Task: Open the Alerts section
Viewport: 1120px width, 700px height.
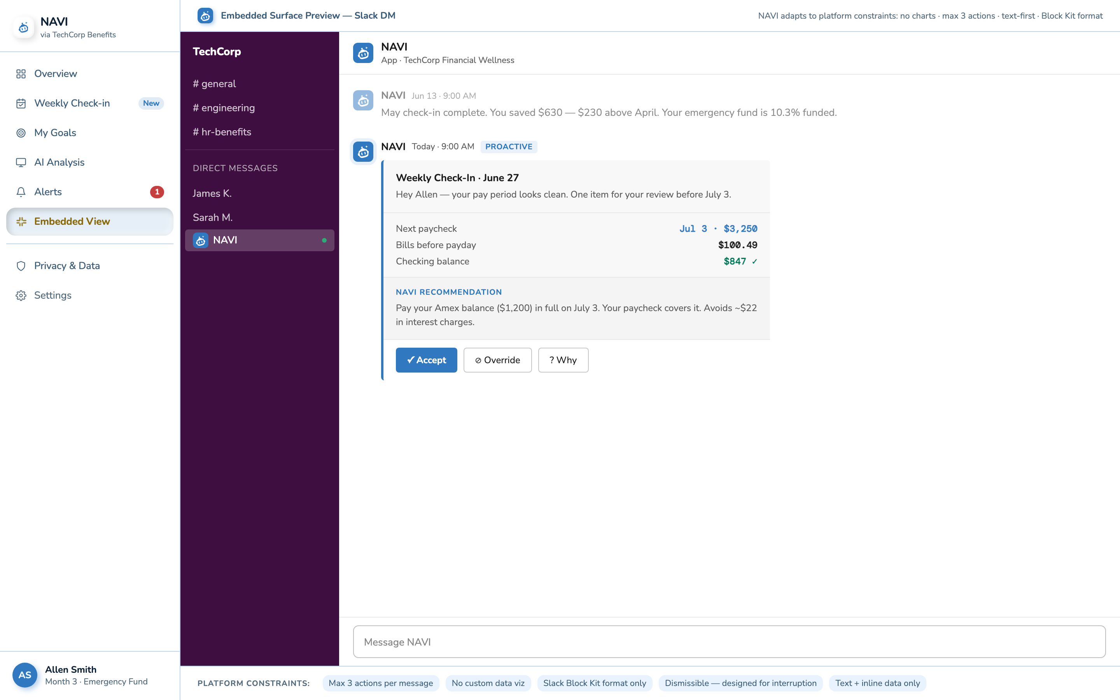Action: pyautogui.click(x=90, y=192)
